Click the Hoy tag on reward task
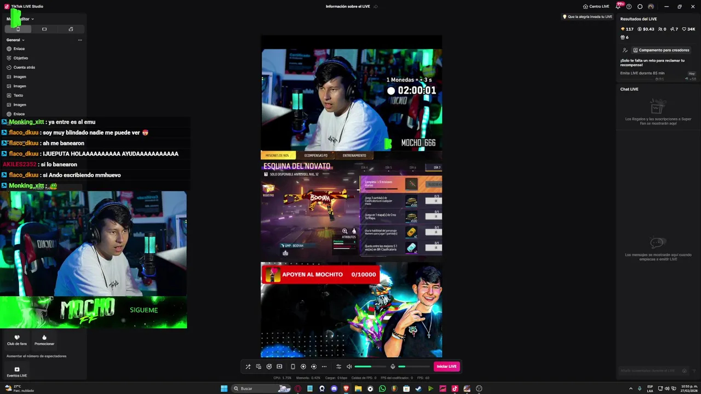 (x=692, y=73)
